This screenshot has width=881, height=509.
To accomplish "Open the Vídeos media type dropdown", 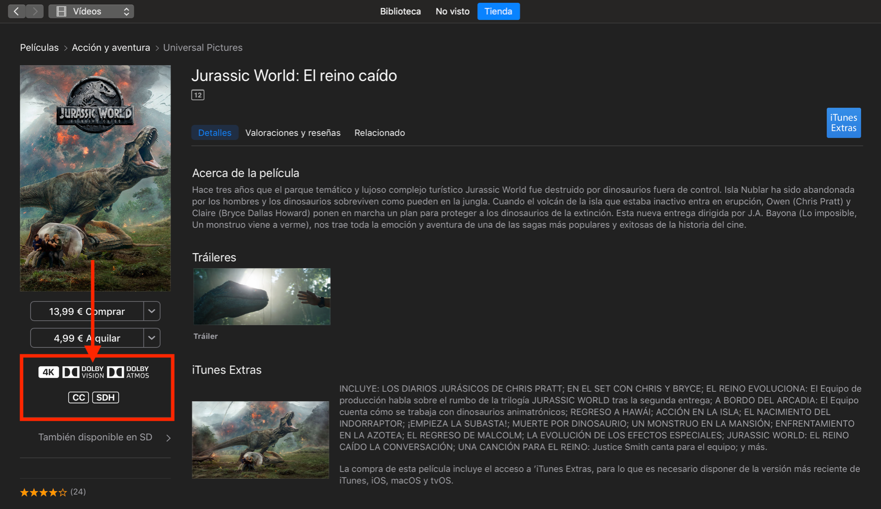I will 91,11.
